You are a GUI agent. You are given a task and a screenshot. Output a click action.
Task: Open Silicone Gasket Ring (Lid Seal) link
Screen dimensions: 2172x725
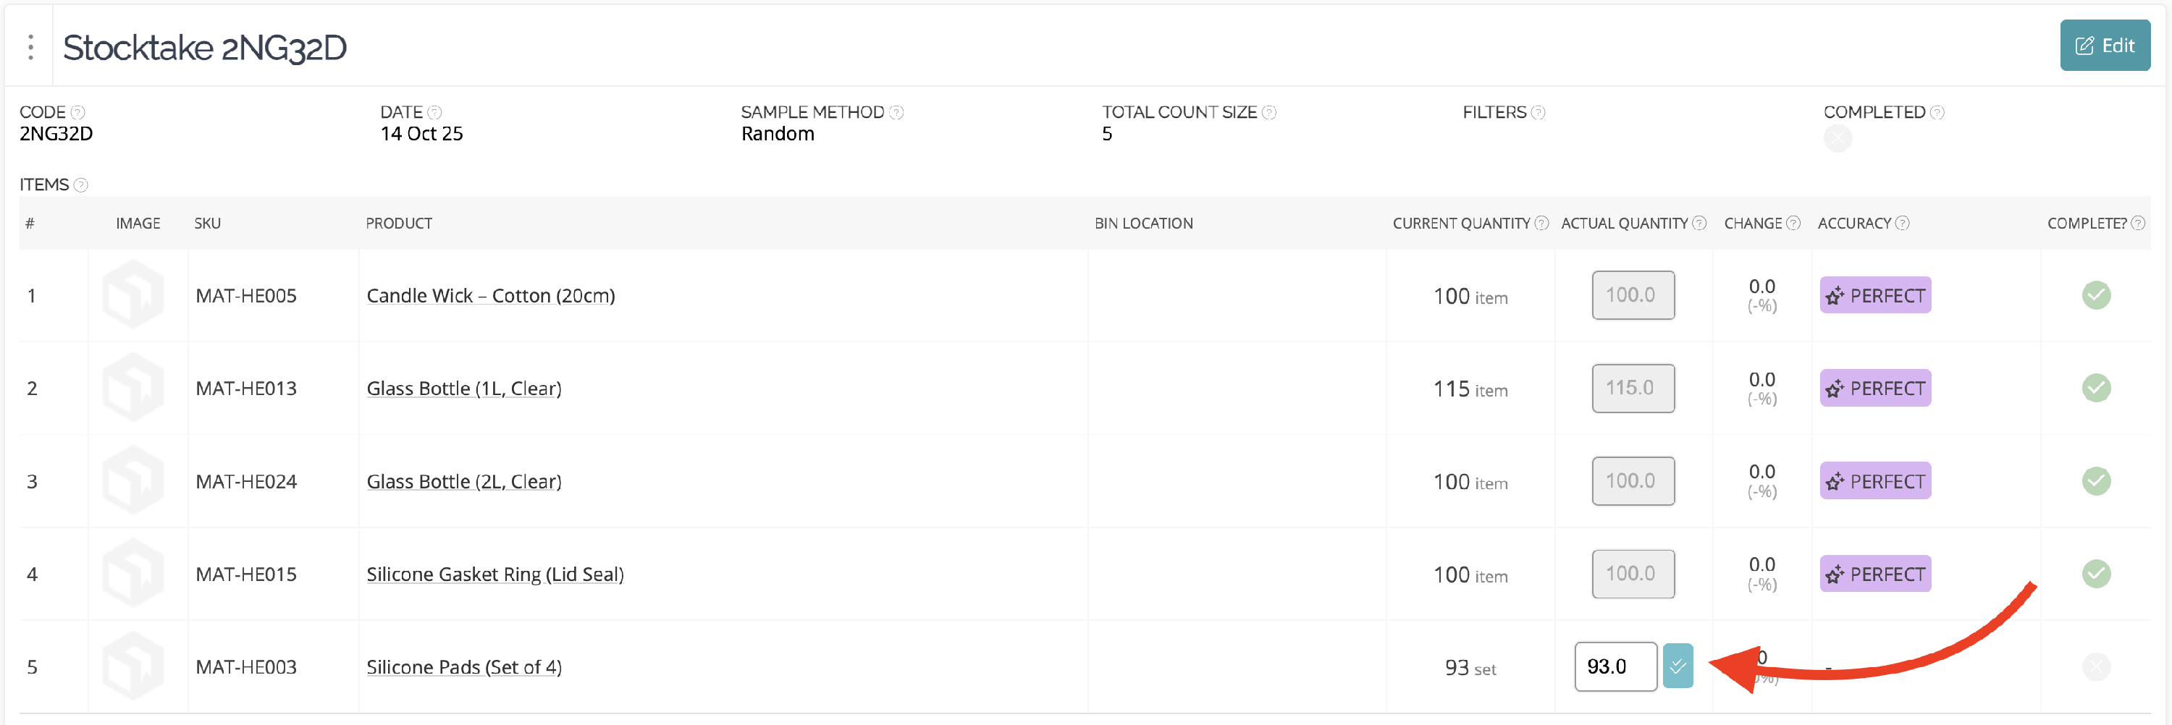[495, 574]
